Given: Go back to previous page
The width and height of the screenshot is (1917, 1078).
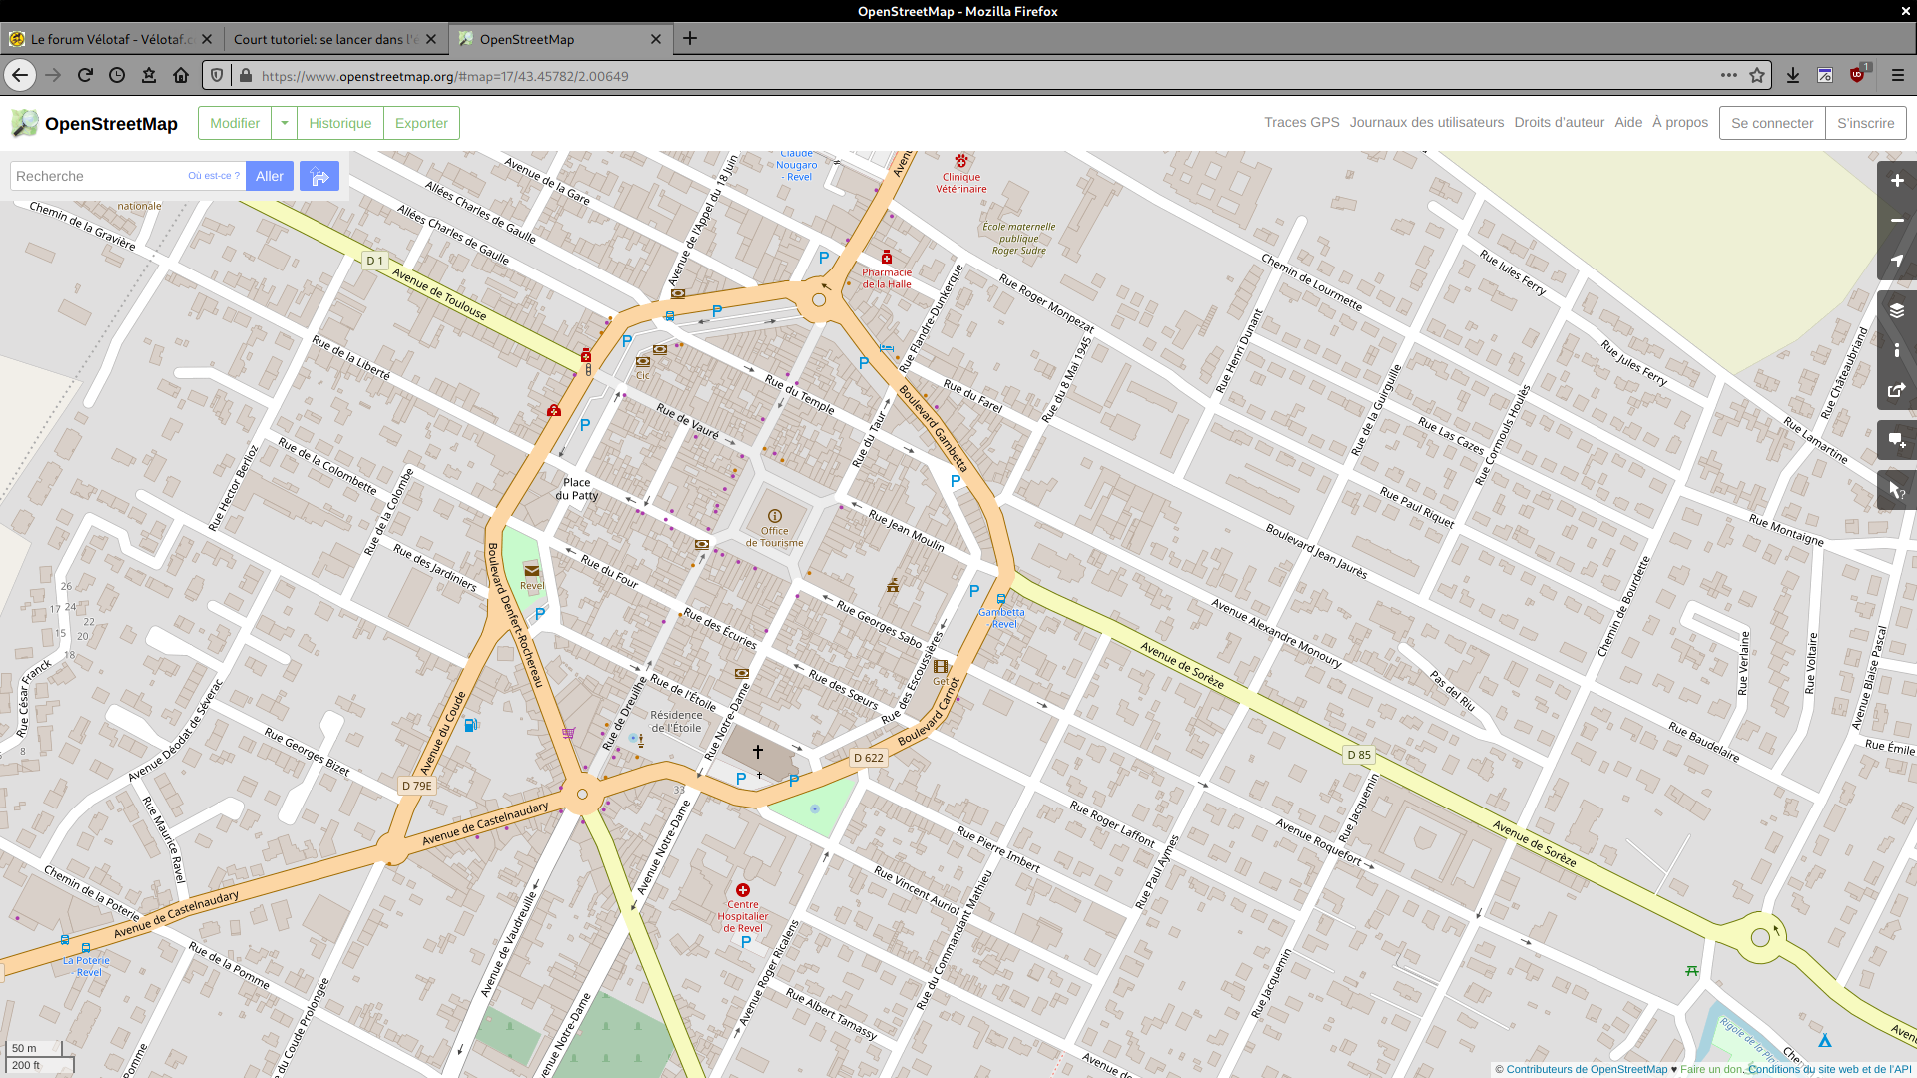Looking at the screenshot, I should coord(20,75).
